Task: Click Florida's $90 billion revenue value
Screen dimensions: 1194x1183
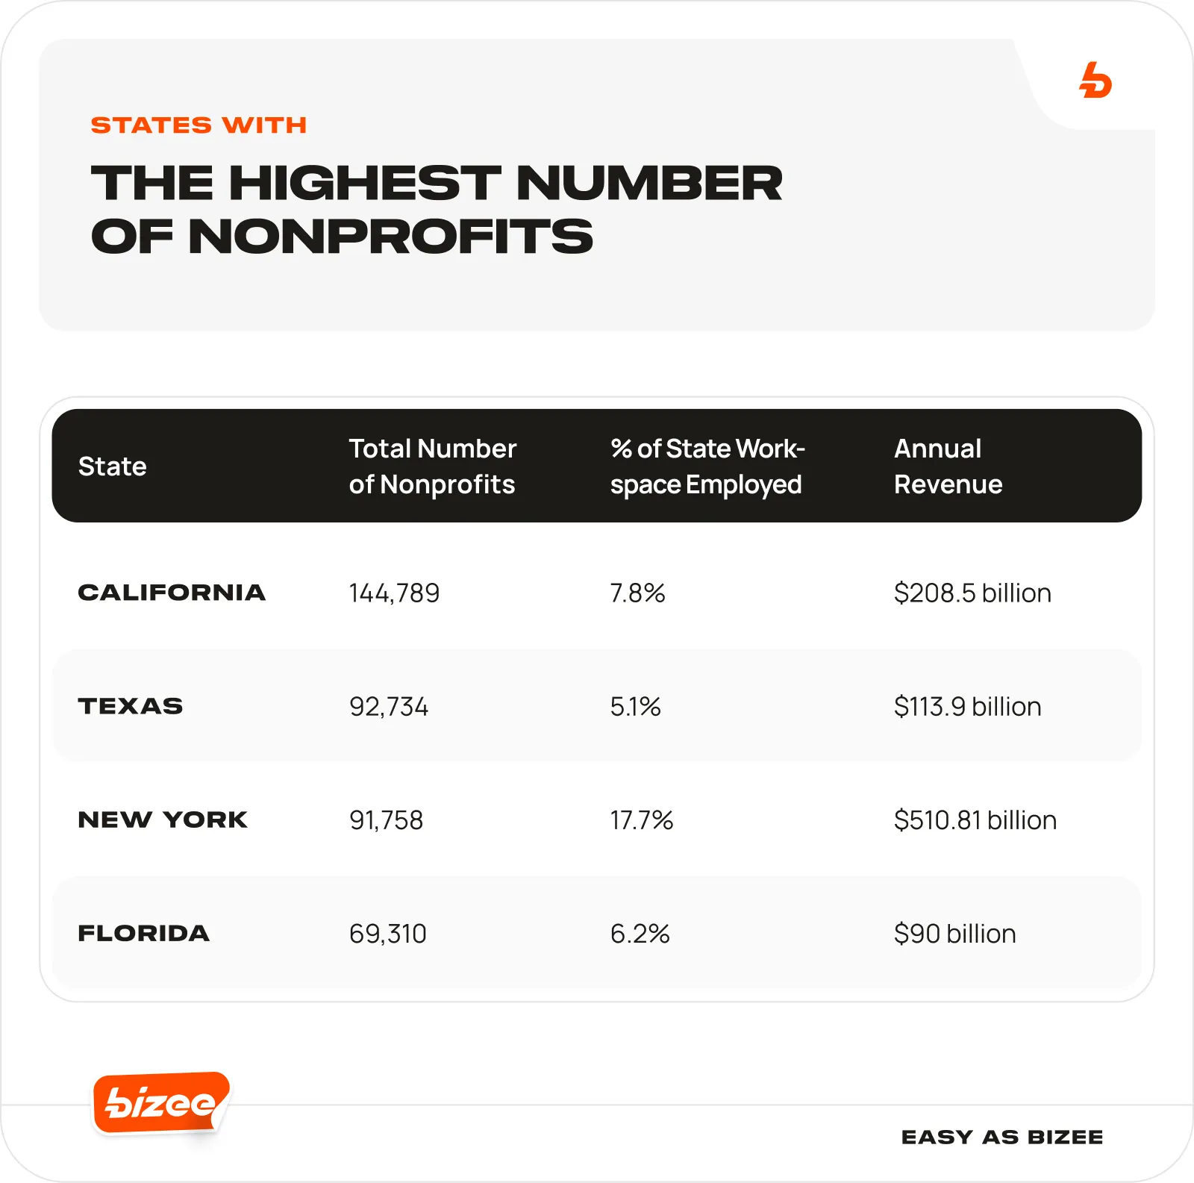Action: point(954,934)
